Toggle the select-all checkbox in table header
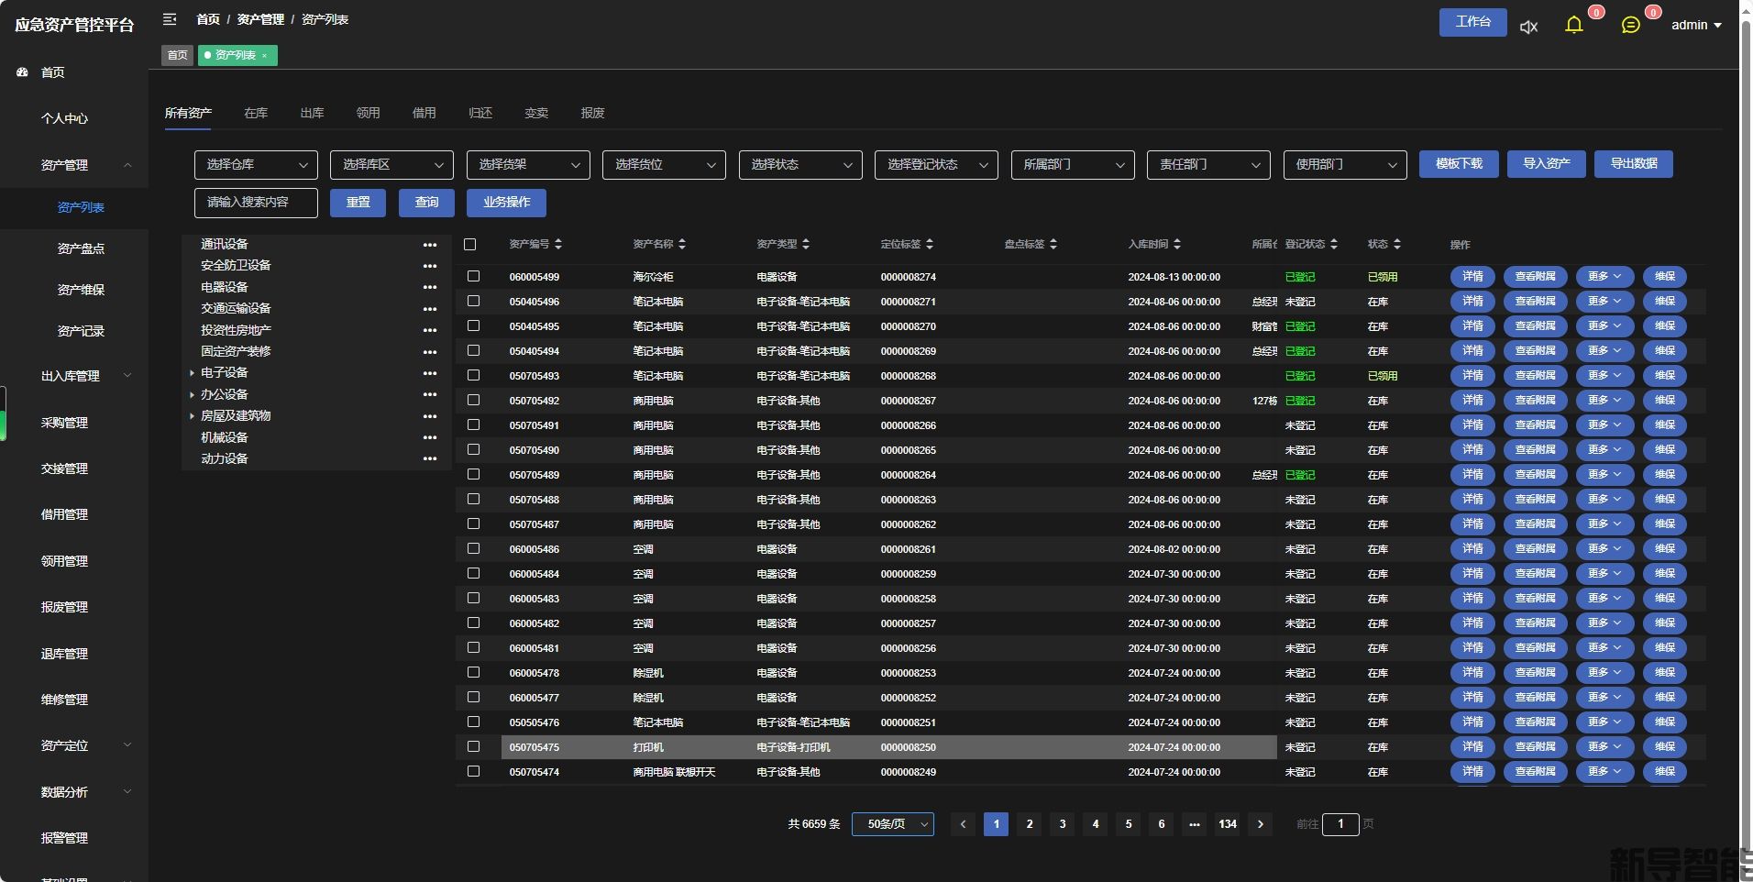Screen dimensions: 1753x882 (470, 245)
